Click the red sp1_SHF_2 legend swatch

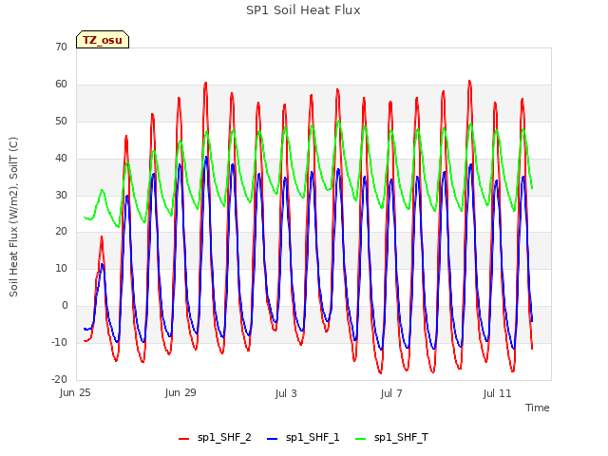click(x=183, y=439)
